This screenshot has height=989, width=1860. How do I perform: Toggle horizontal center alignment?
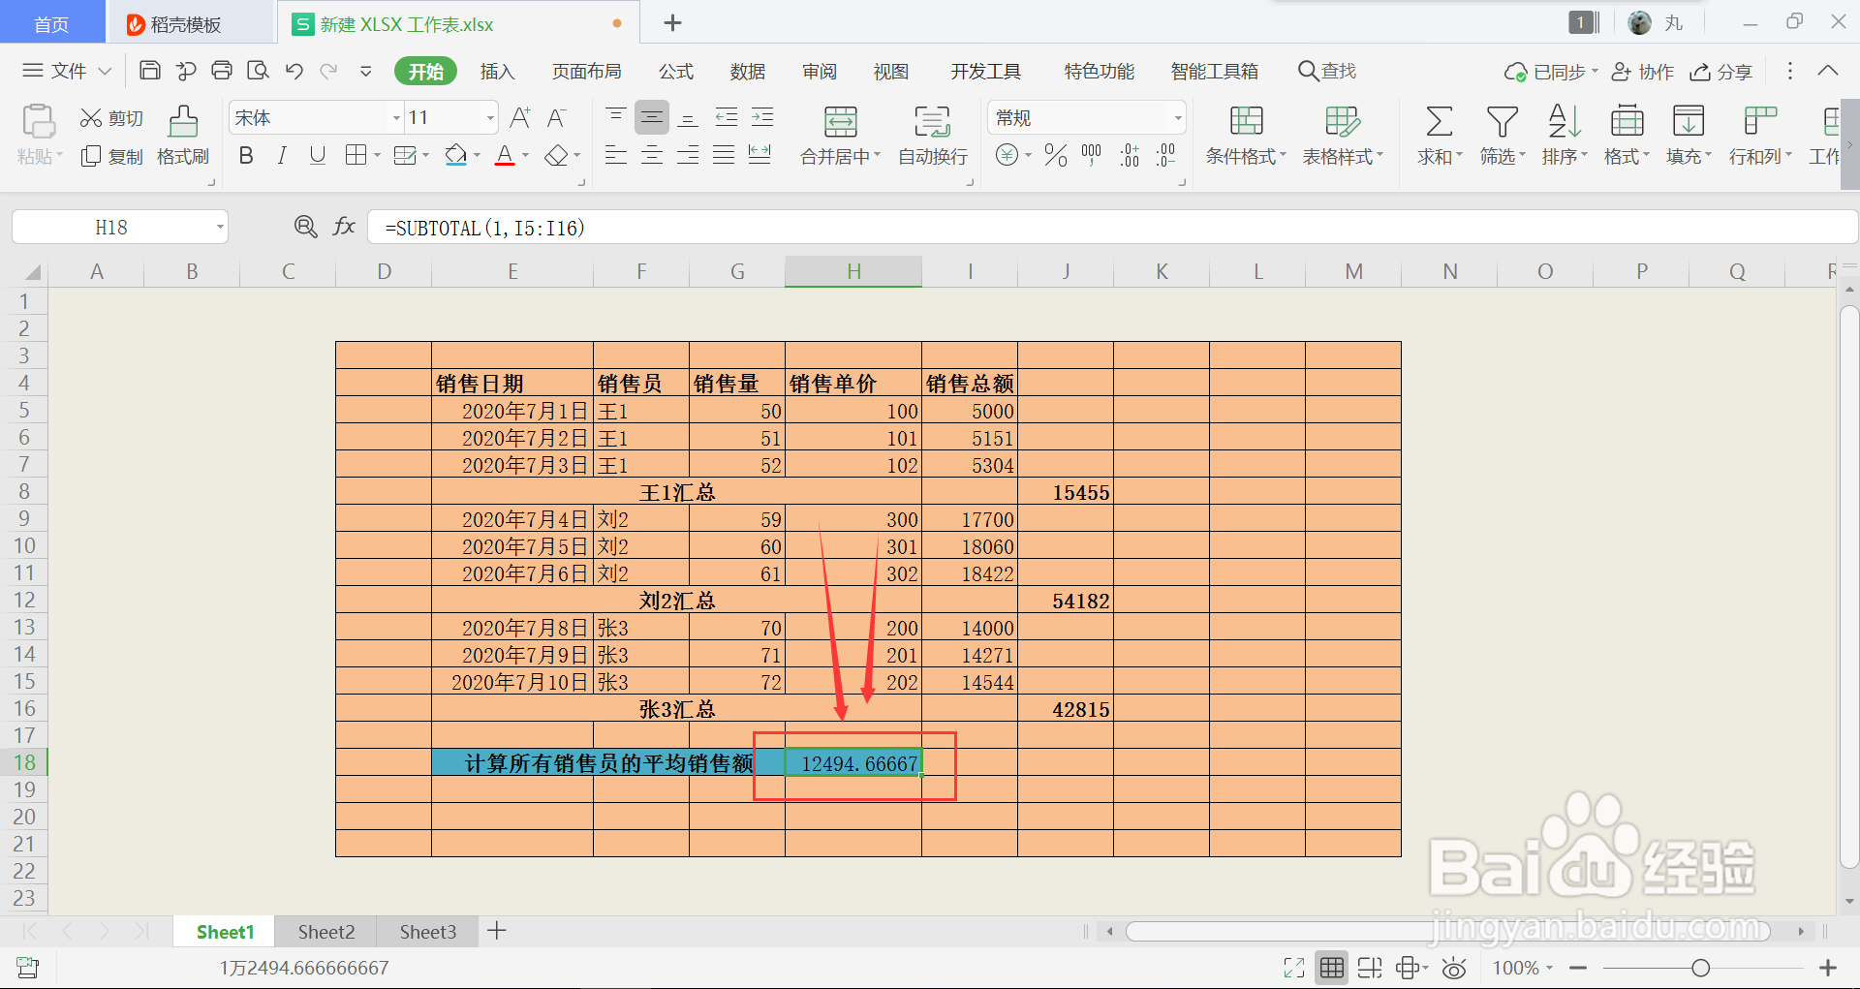[652, 155]
